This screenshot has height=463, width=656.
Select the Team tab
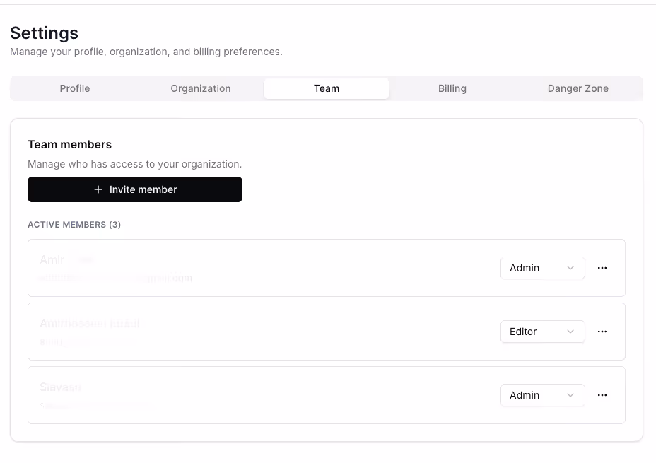click(x=327, y=88)
